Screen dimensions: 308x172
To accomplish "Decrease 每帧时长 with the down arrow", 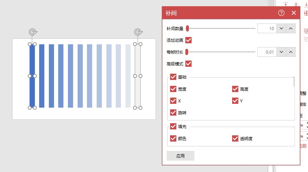I will pyautogui.click(x=281, y=52).
